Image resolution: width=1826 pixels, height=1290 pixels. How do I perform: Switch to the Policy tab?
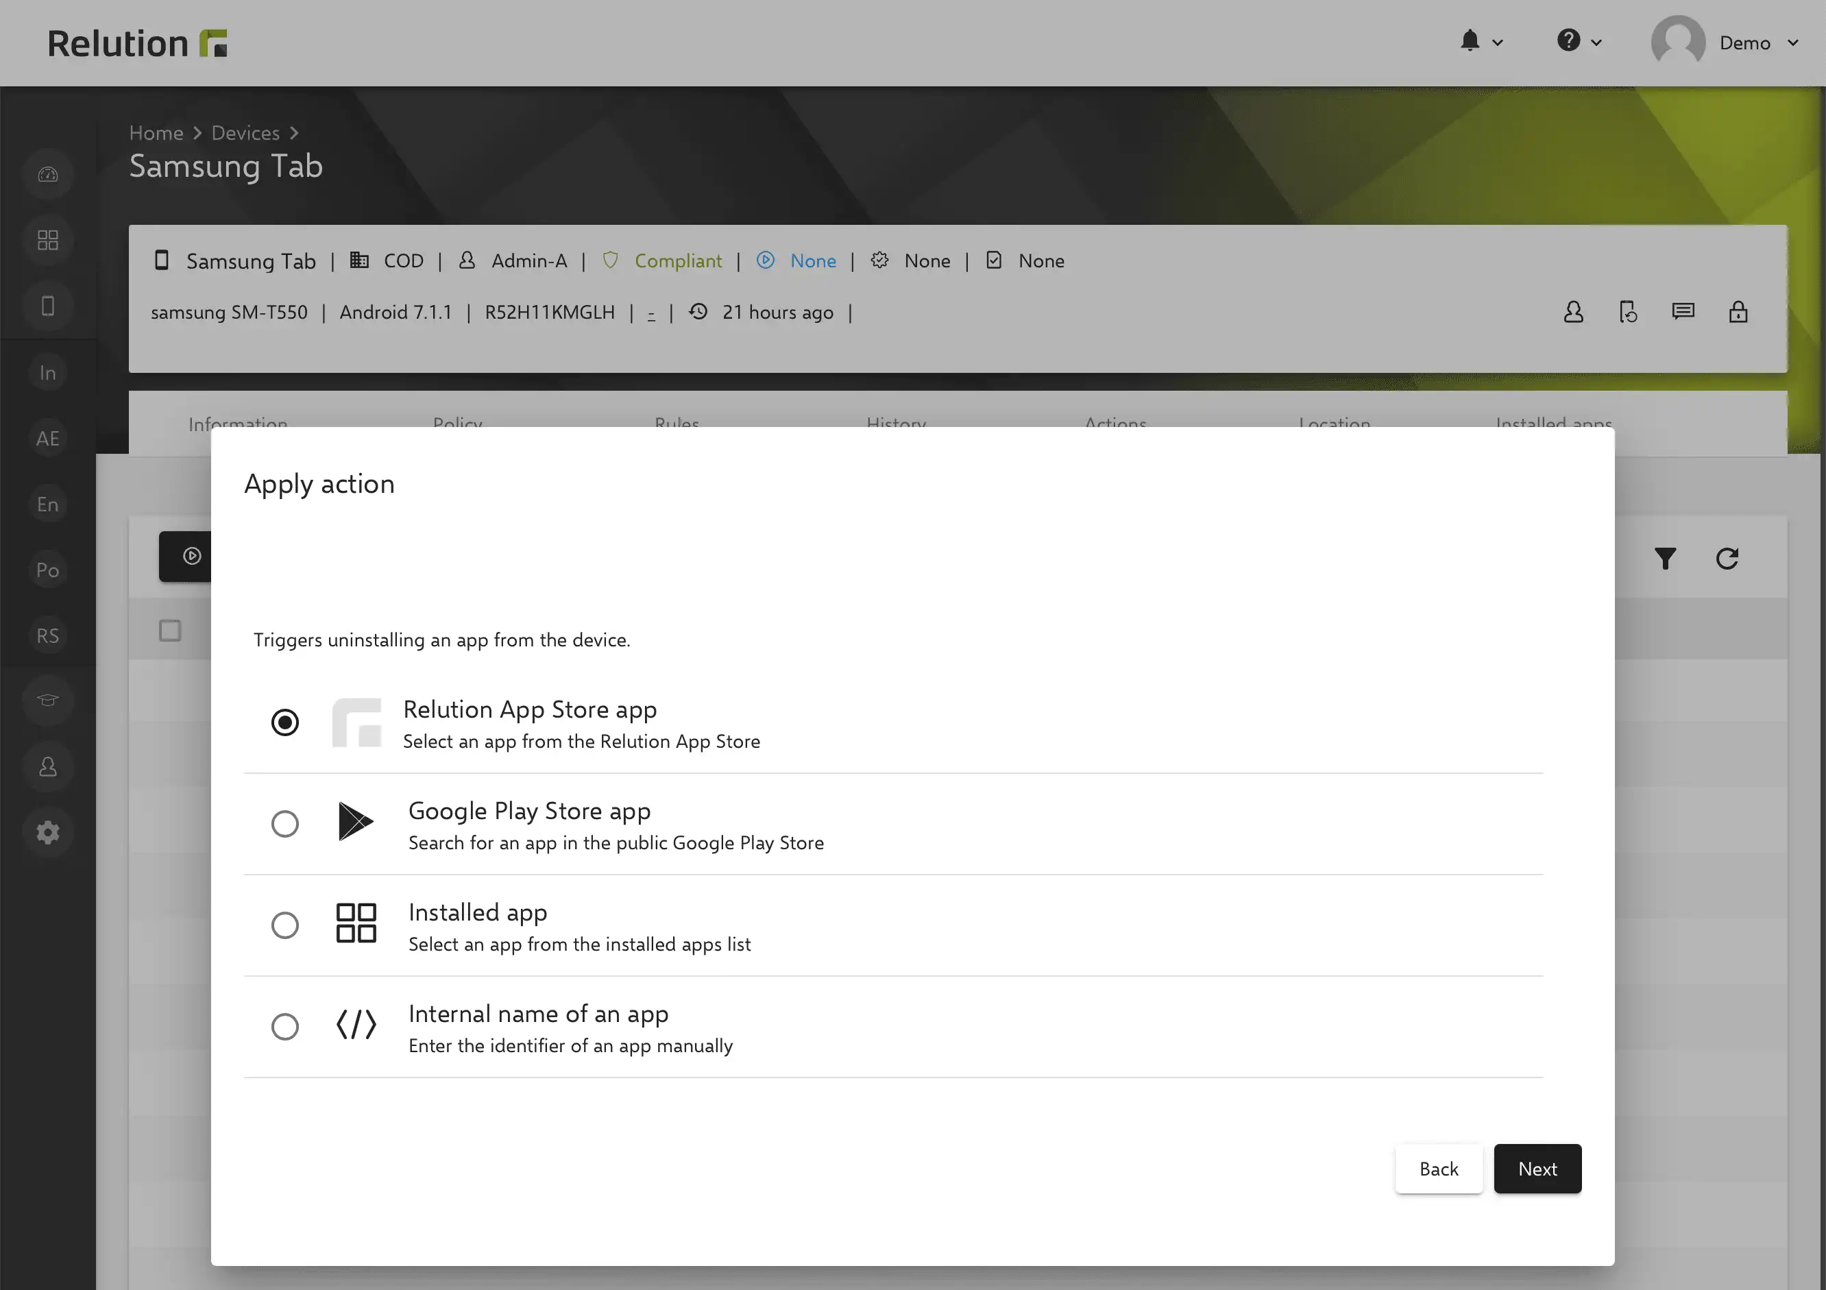457,424
